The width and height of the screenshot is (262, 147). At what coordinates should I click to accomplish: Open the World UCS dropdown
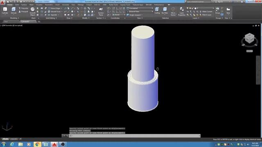pyautogui.click(x=119, y=15)
